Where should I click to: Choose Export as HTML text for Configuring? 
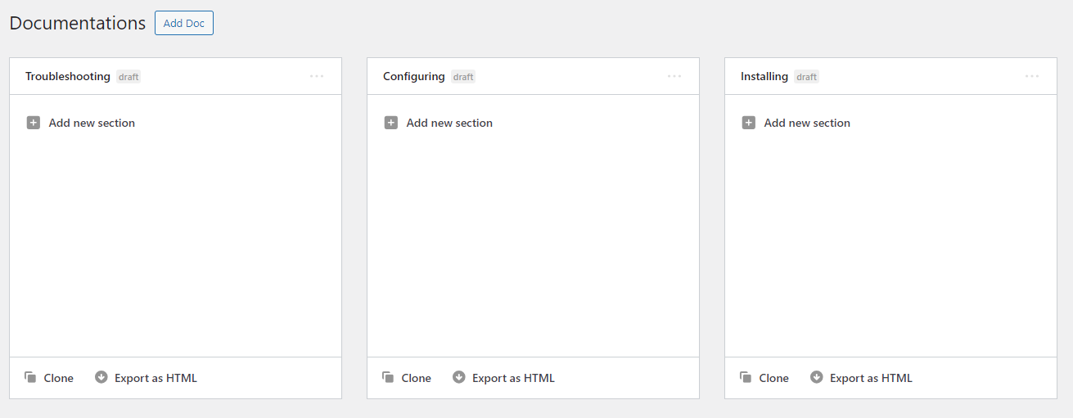(x=513, y=378)
